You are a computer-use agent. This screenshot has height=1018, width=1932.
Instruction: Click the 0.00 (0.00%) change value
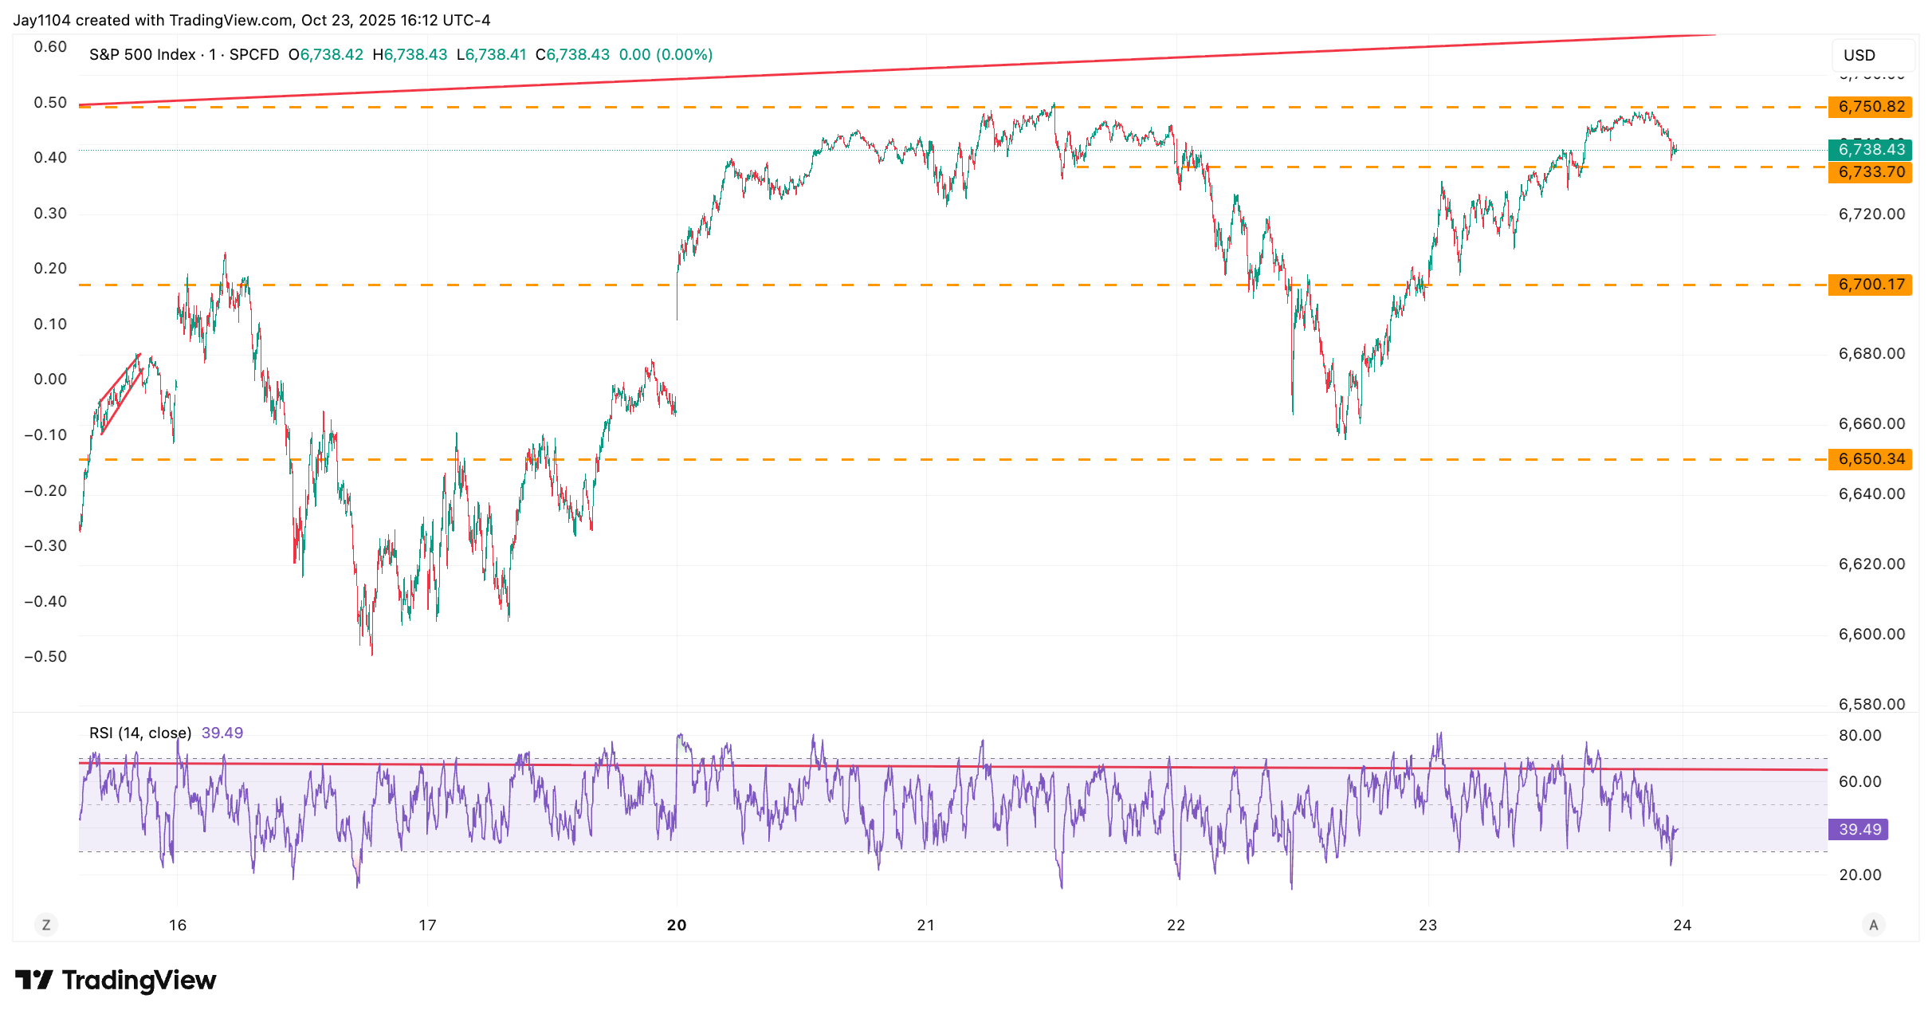[666, 55]
